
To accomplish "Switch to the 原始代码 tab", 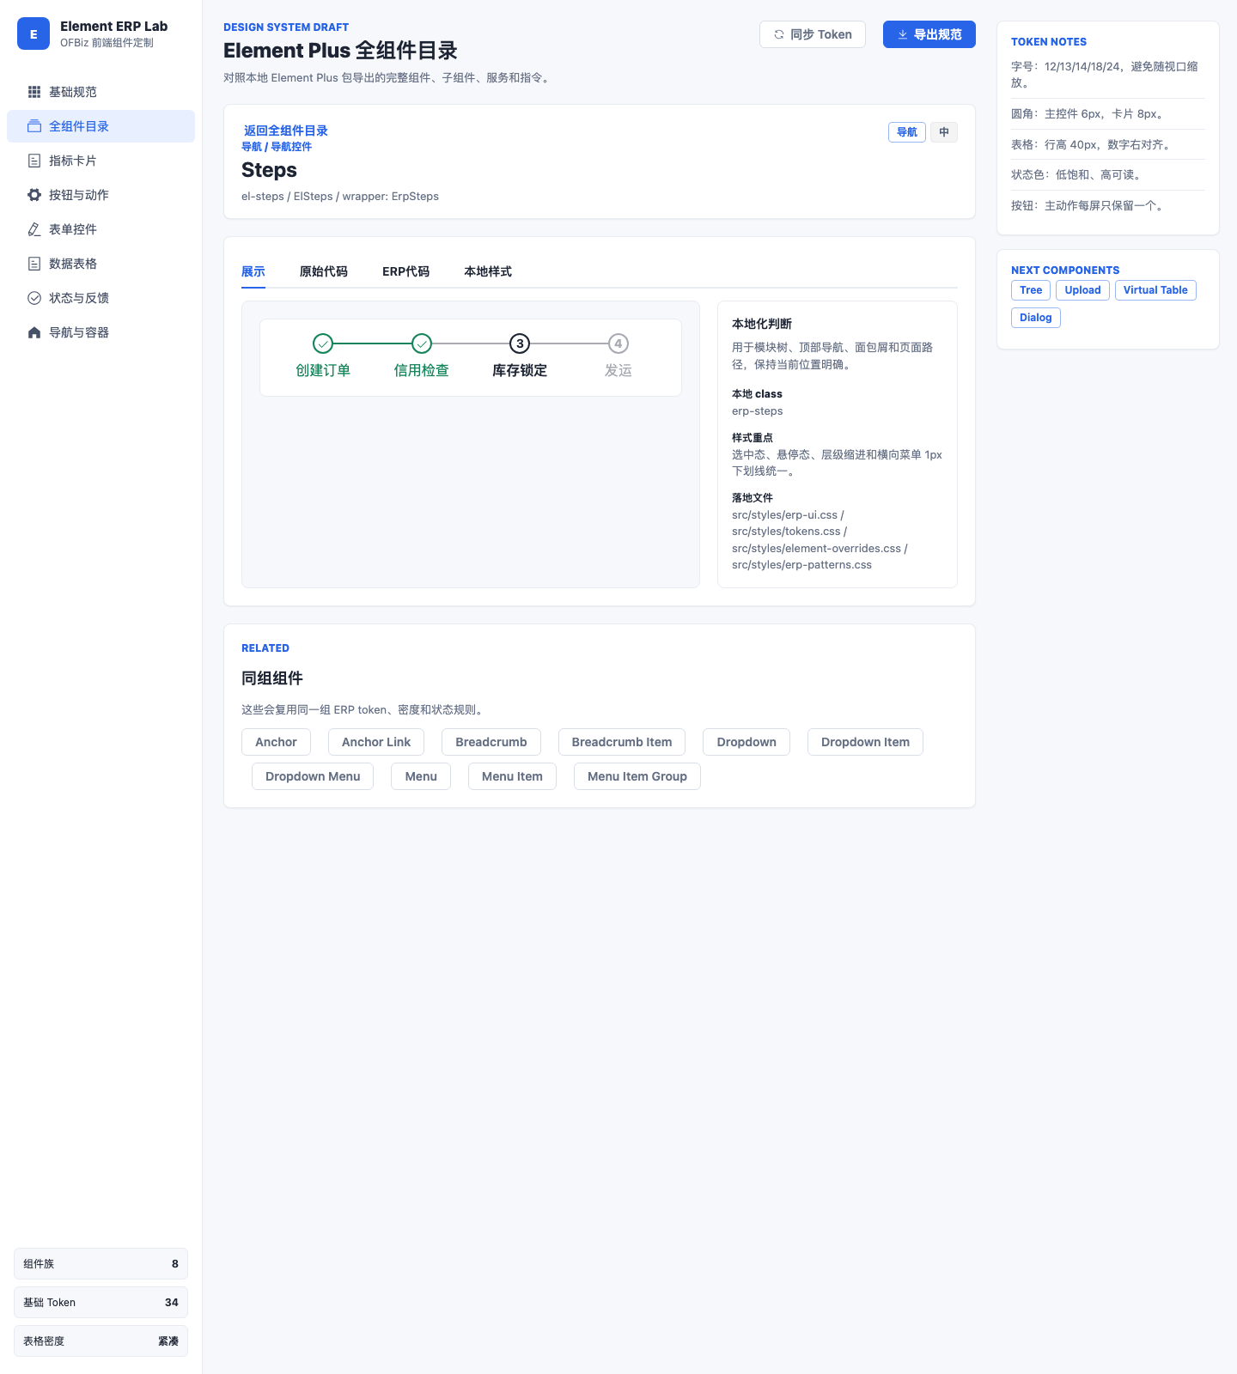I will 324,271.
